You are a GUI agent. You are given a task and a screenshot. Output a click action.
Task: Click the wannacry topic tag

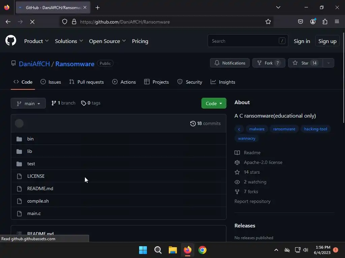247,138
